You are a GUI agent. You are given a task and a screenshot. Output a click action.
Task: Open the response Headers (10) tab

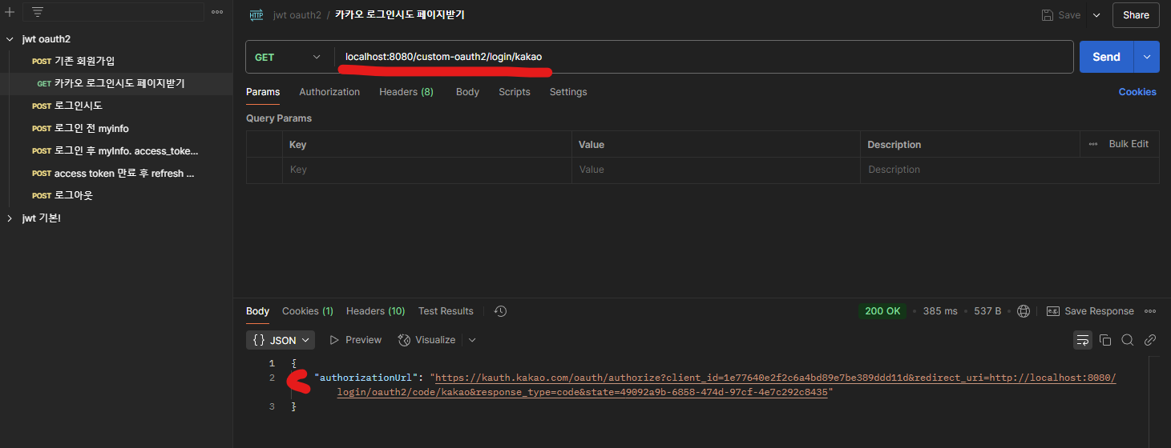(x=376, y=311)
